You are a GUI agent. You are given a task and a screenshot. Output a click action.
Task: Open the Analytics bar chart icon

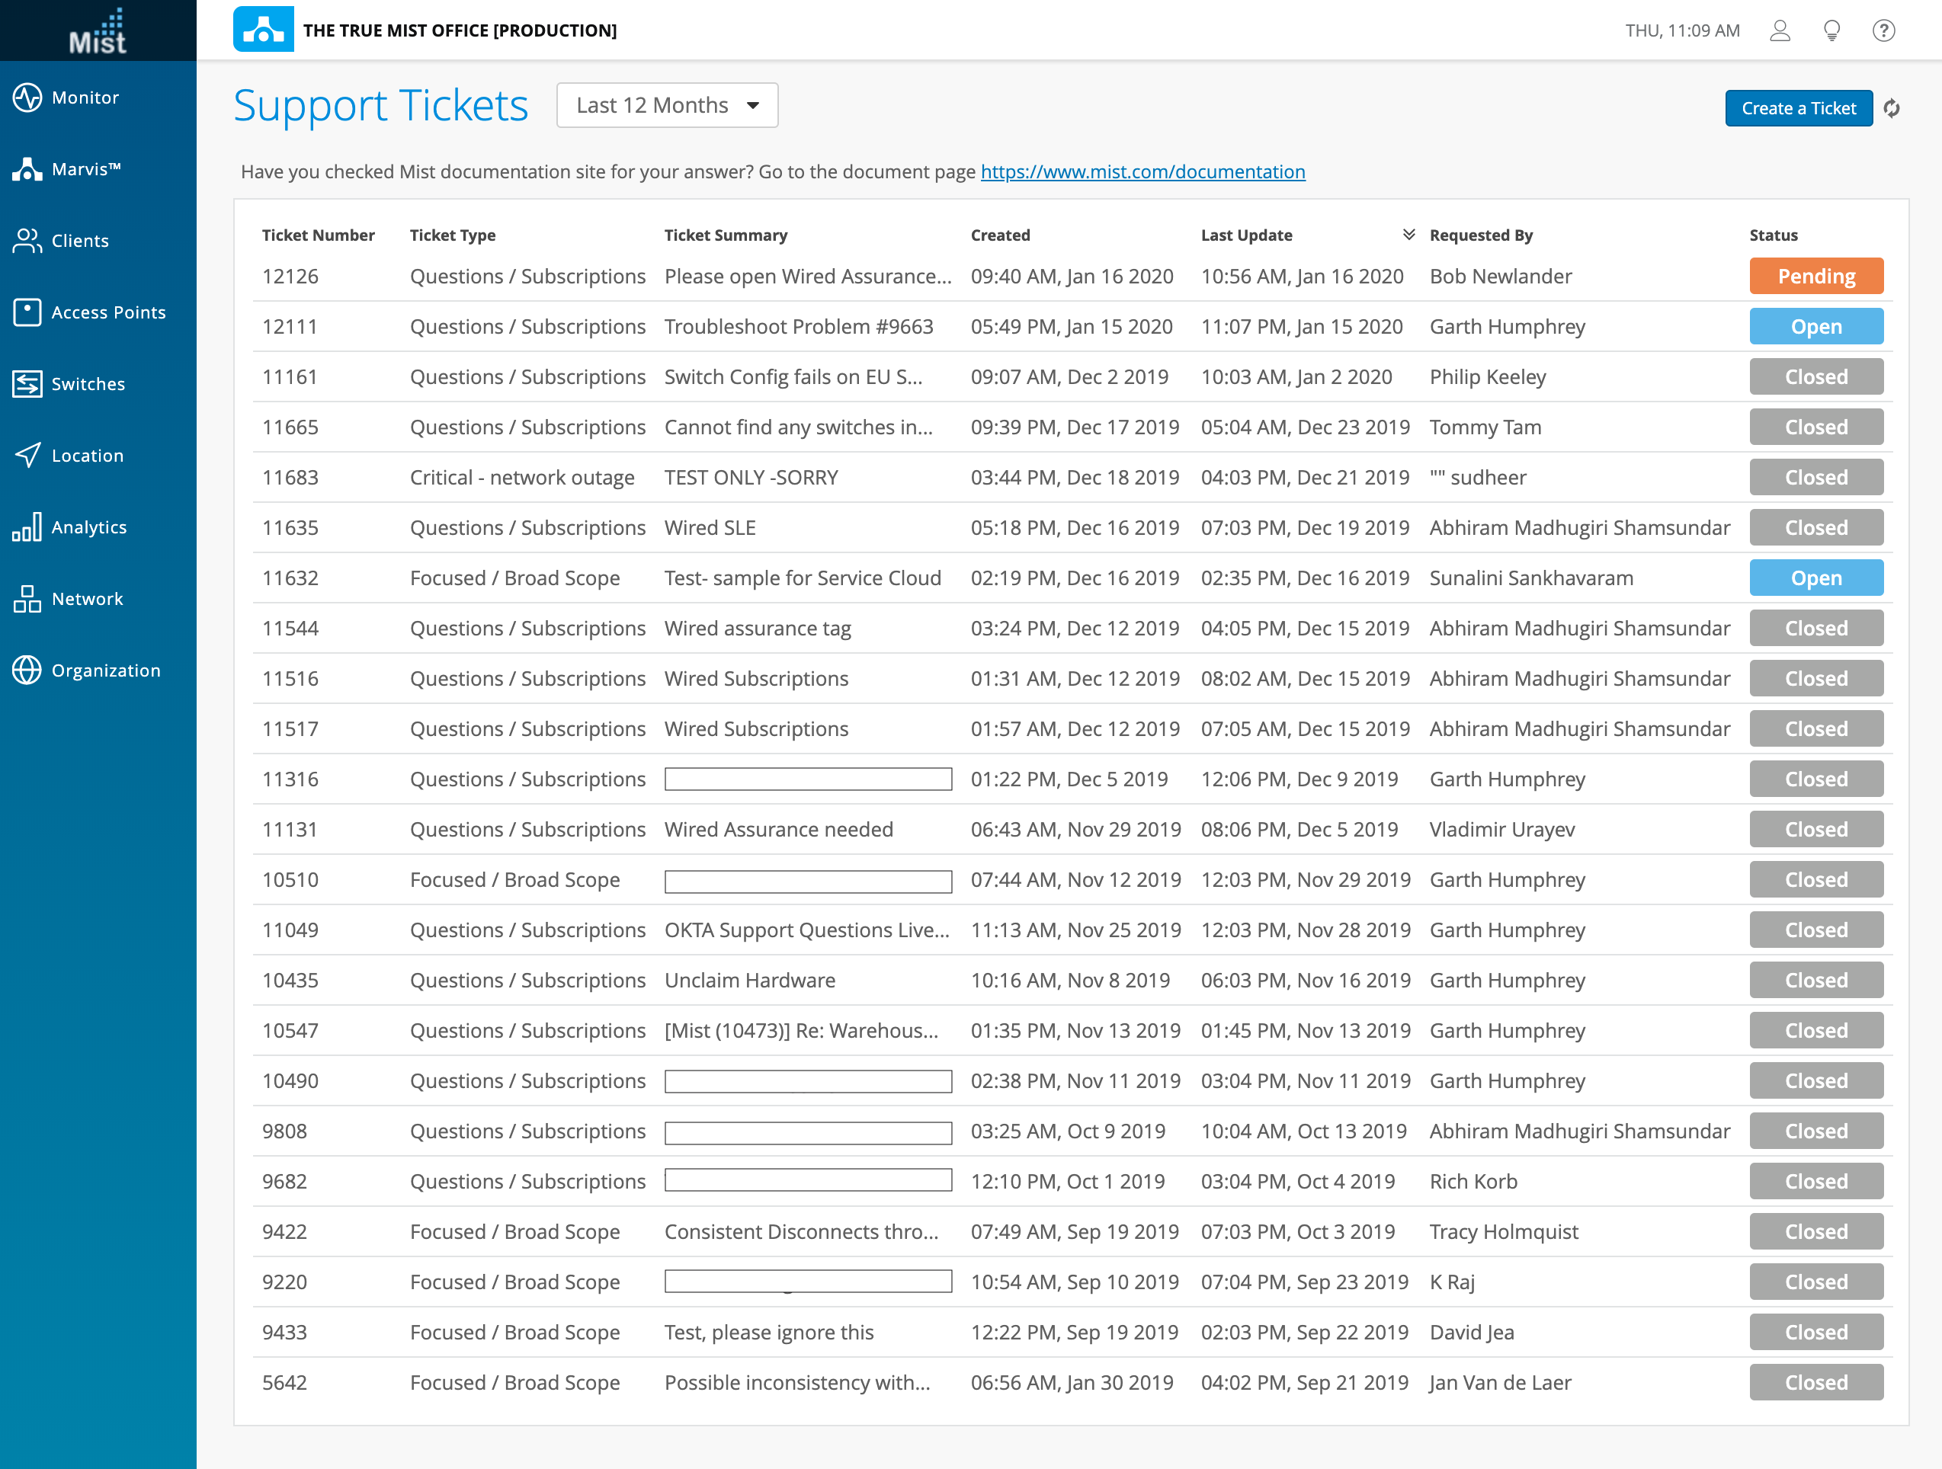point(27,526)
